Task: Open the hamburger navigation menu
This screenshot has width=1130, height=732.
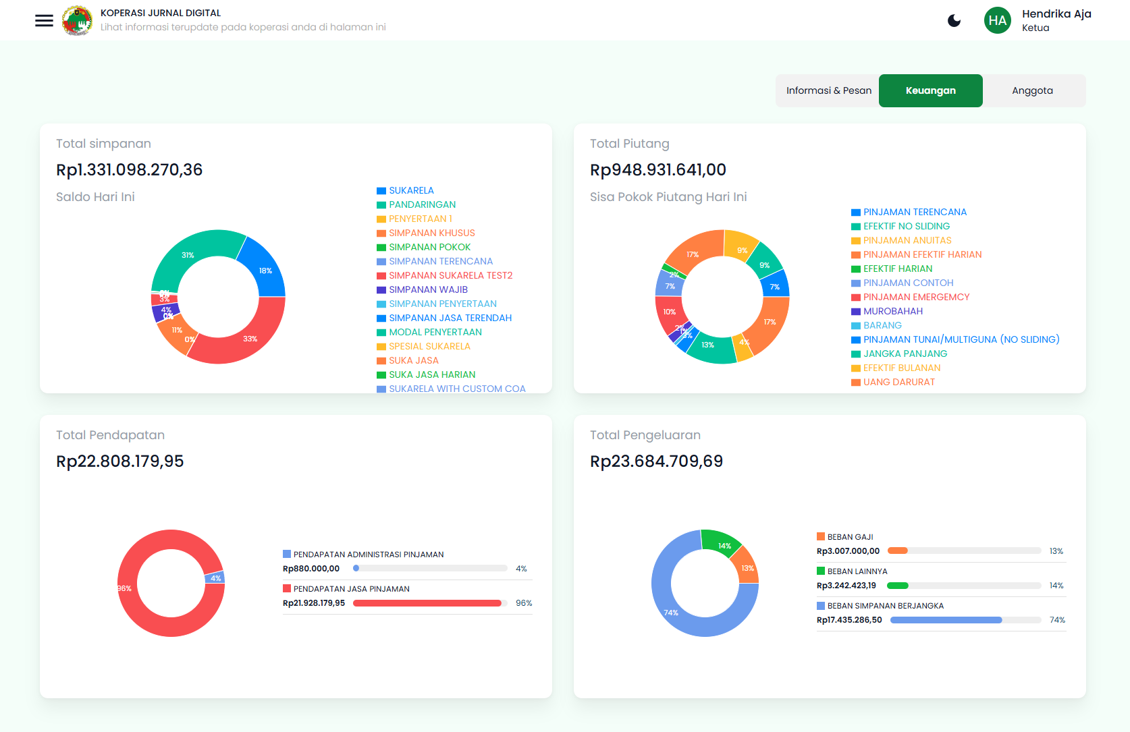Action: click(43, 20)
